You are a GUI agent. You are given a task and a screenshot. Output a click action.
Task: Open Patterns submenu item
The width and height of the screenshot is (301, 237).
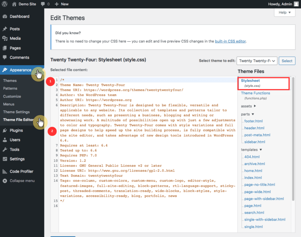(10, 88)
